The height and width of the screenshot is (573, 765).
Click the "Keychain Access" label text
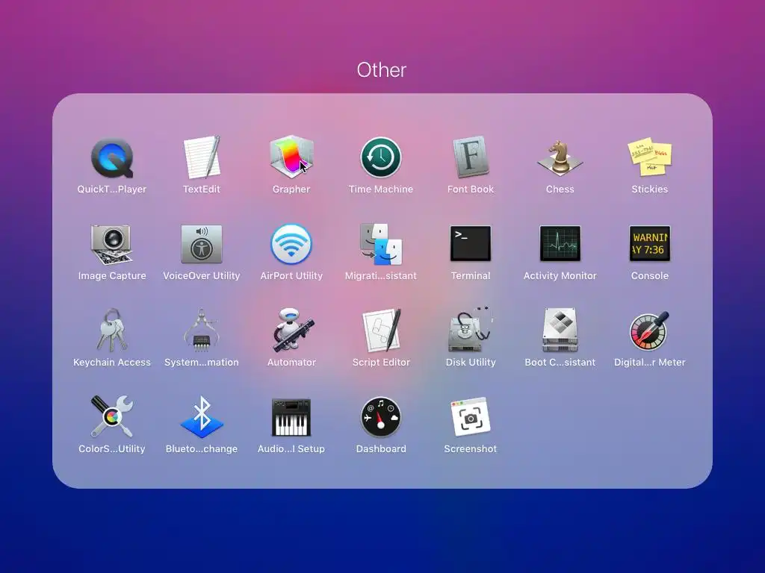tap(112, 363)
